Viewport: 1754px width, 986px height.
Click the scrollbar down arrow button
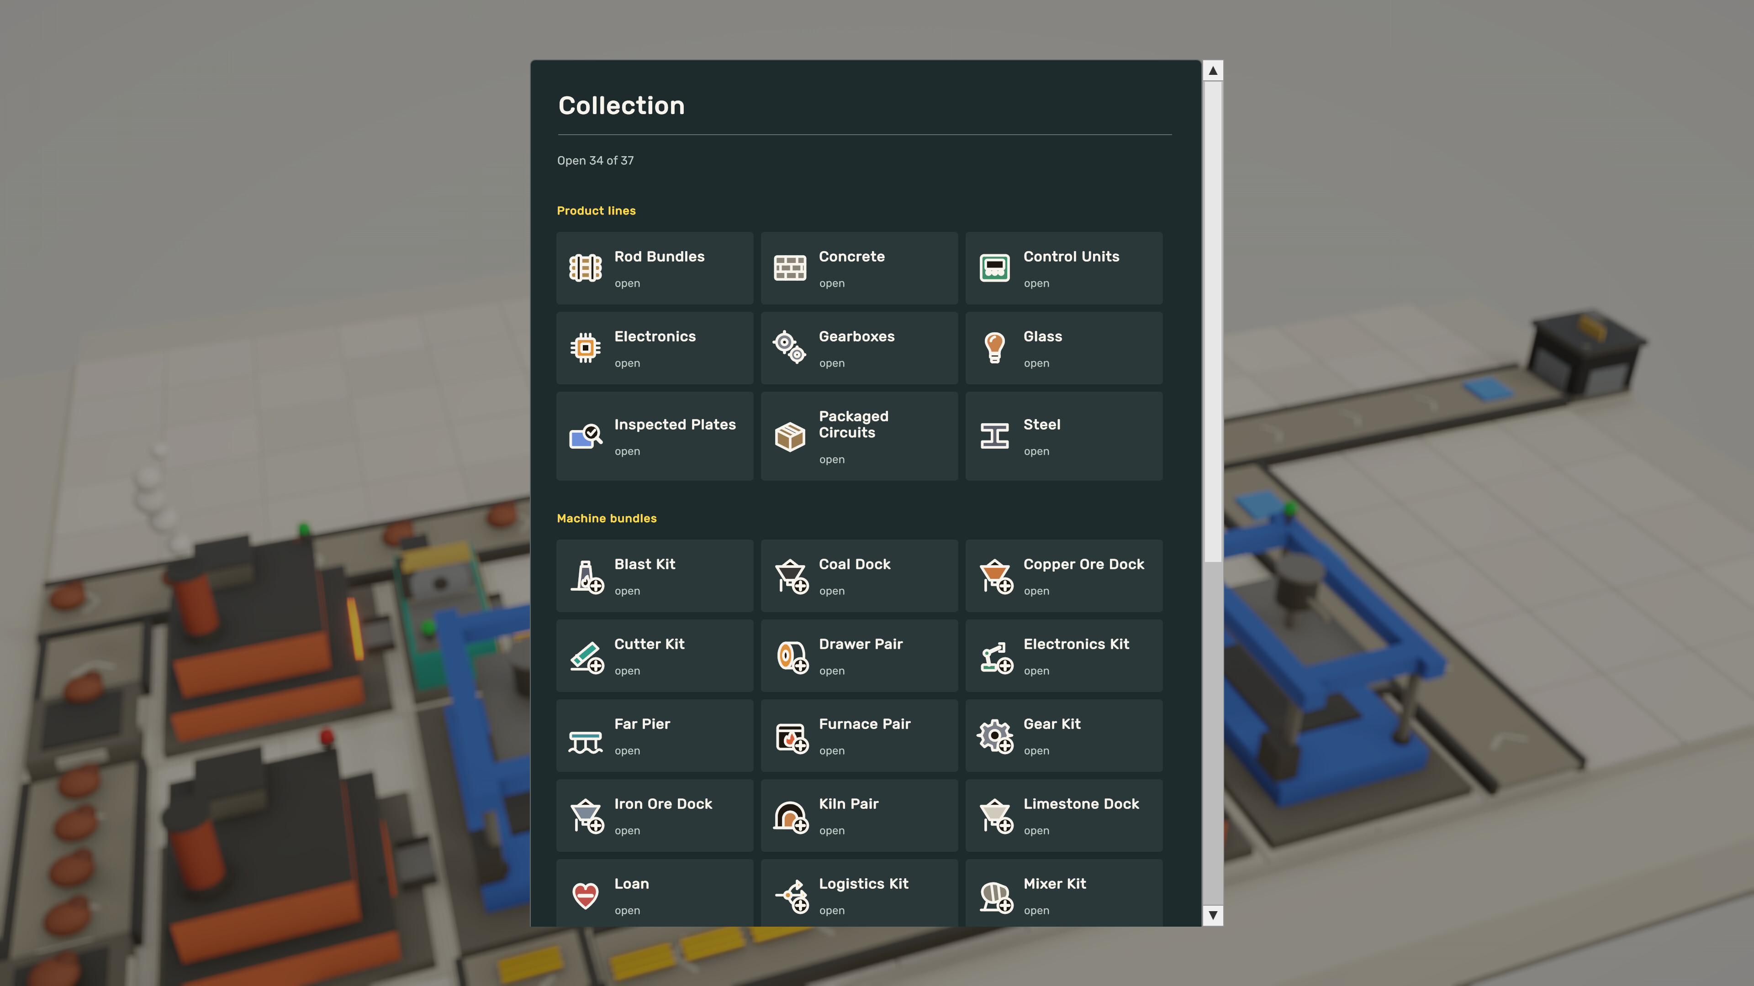(1213, 915)
